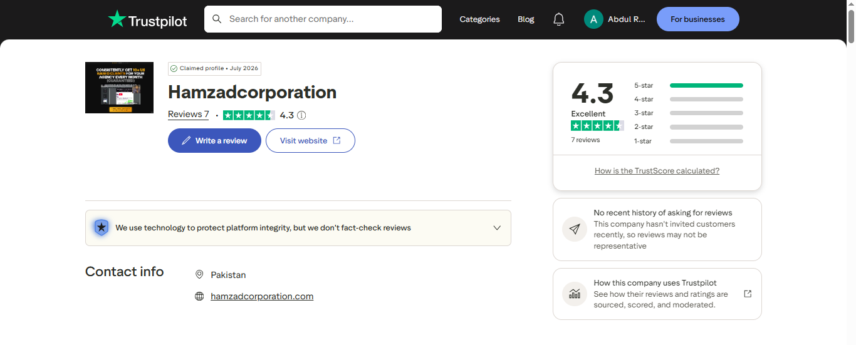Click Write a review button
Screen dimensions: 856x345
(x=214, y=141)
